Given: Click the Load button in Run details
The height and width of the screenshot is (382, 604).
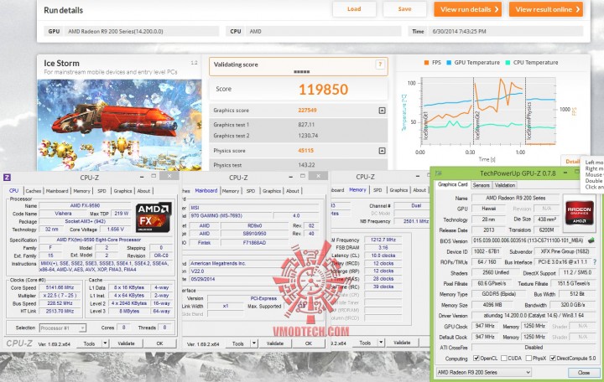Looking at the screenshot, I should 354,9.
